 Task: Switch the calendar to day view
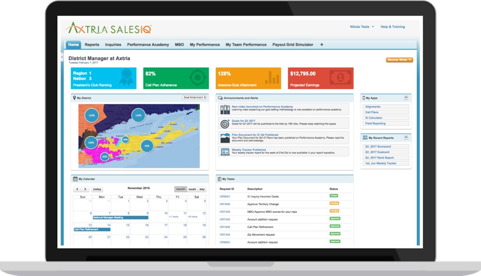[x=202, y=189]
